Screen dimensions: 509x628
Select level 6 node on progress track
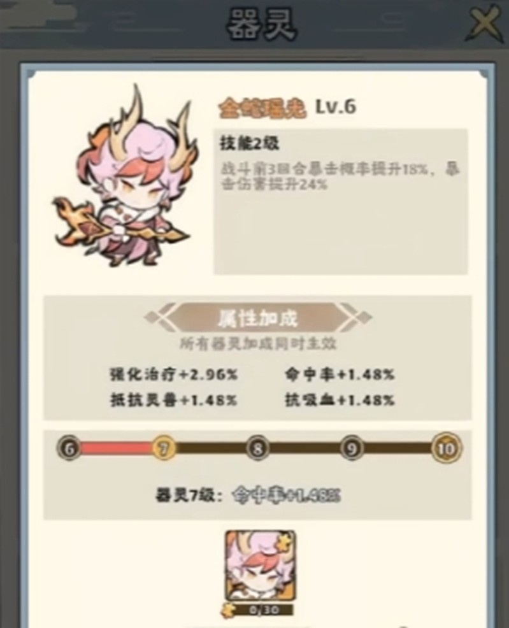[x=69, y=448]
